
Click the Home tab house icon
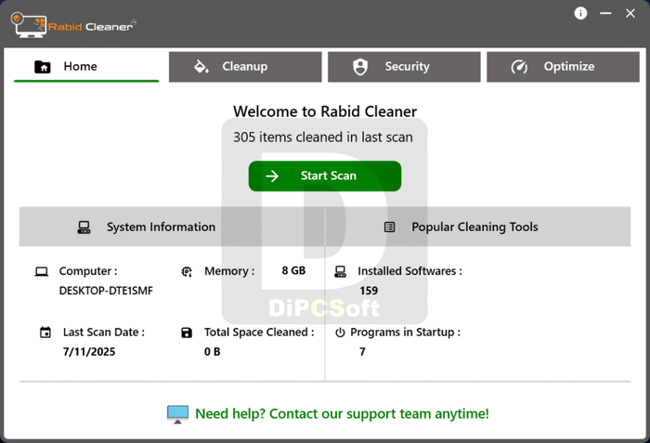[43, 66]
